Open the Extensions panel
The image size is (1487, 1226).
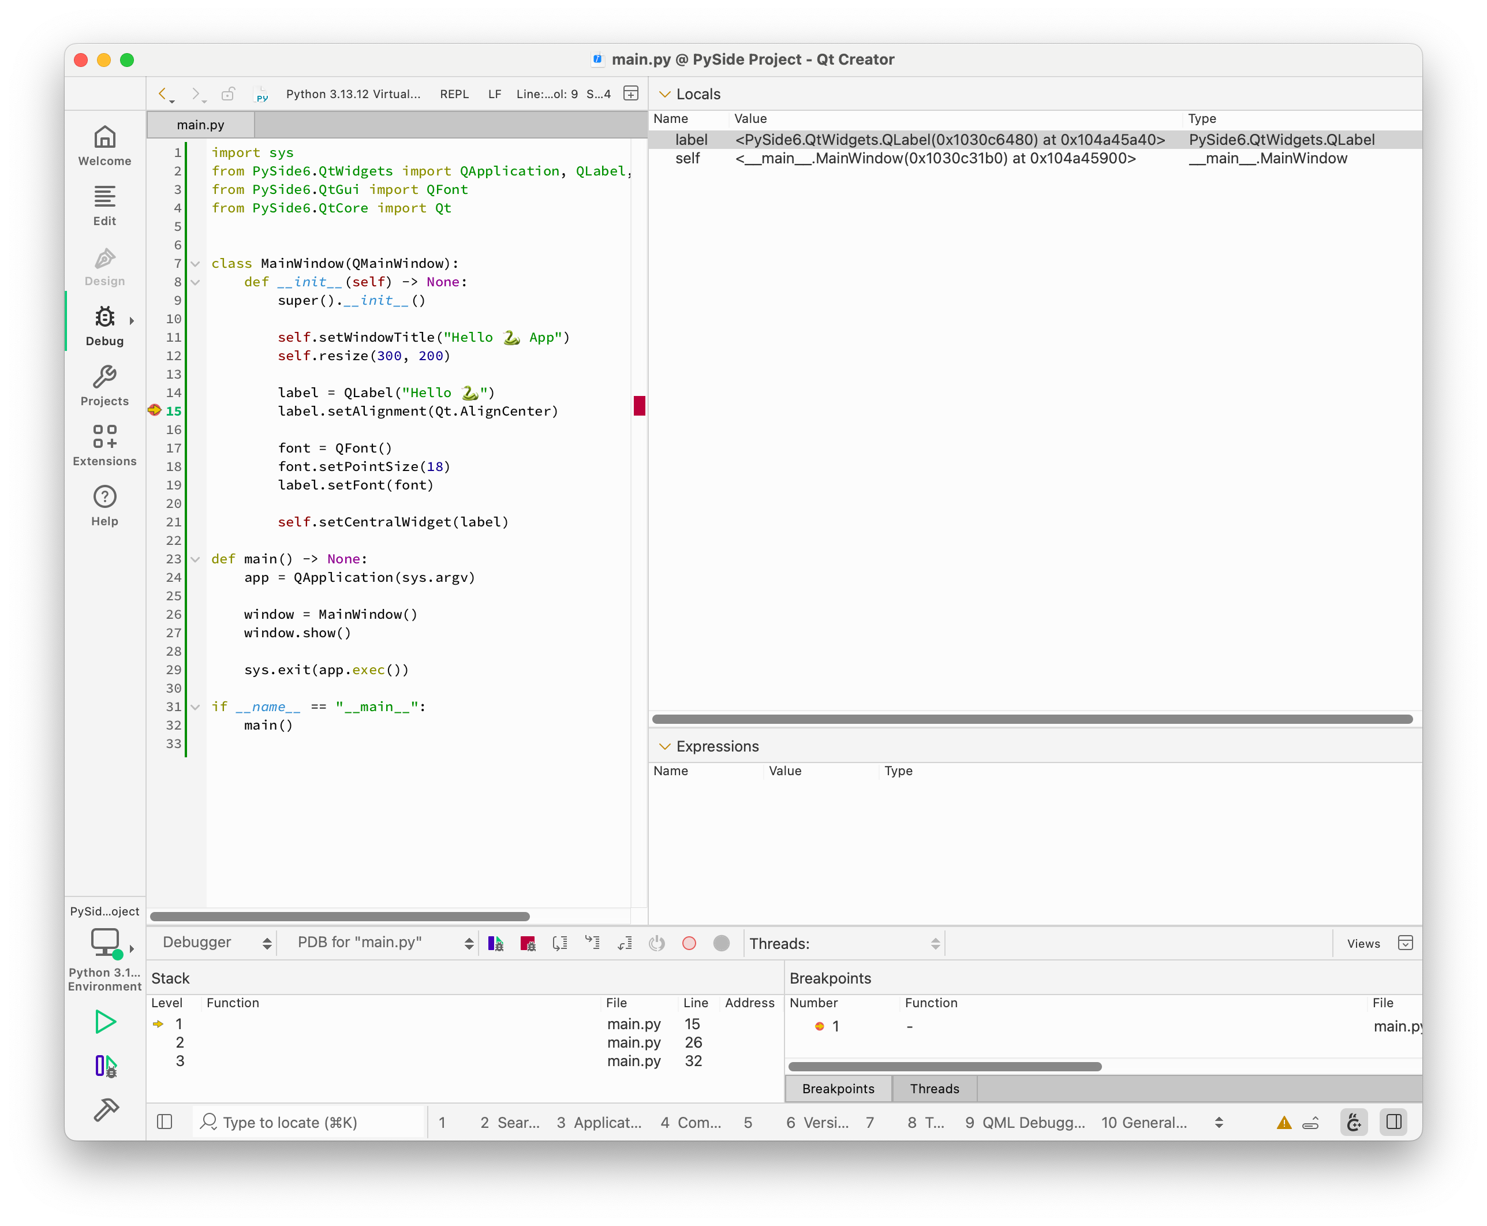coord(104,445)
